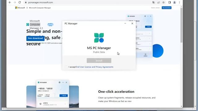The image size is (198, 111).
Task: Click the toolbox icon at the bottom of the top preview
Action: point(145,54)
